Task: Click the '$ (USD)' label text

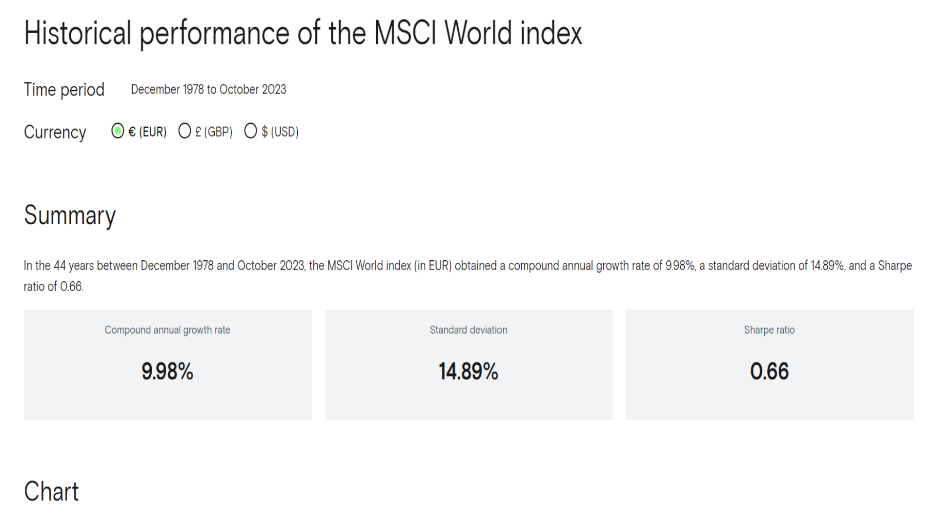Action: coord(280,132)
